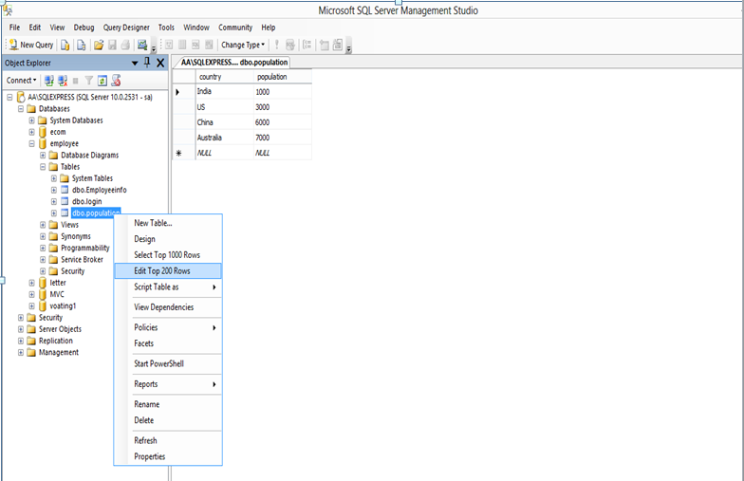Click the Database Engine Query icon
The image size is (744, 481).
pyautogui.click(x=65, y=46)
